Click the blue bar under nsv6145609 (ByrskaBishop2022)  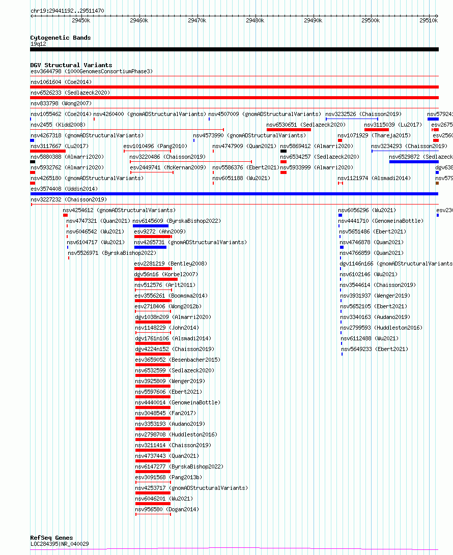151,226
